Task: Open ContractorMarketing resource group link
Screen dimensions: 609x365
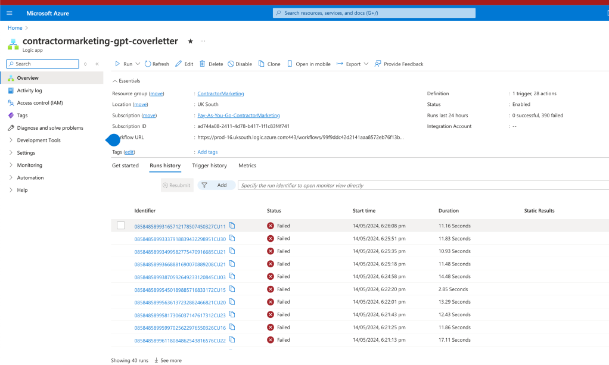Action: (x=220, y=93)
